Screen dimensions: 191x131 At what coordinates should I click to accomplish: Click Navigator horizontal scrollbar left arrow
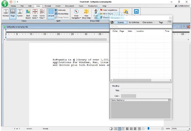click(x=111, y=80)
